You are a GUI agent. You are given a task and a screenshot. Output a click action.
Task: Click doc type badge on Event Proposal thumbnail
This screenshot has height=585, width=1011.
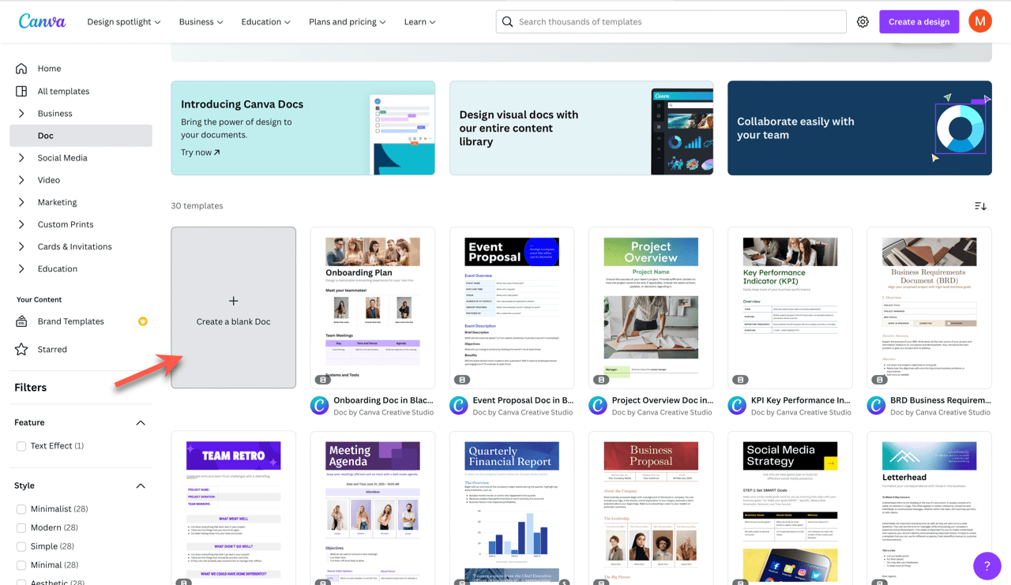click(461, 380)
